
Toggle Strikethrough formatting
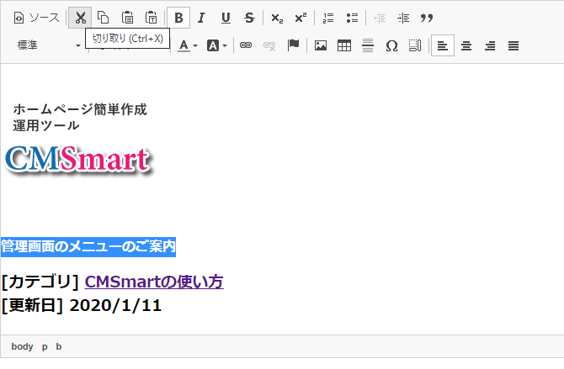[249, 18]
